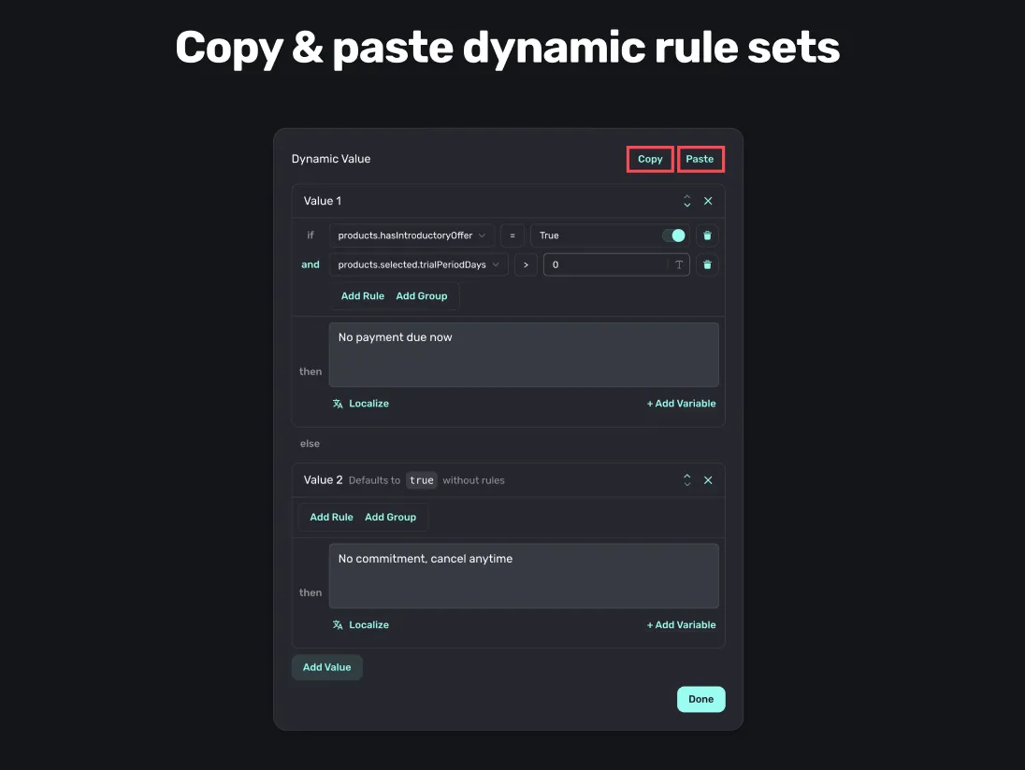Add Rule under Value 1
1025x770 pixels.
tap(363, 296)
